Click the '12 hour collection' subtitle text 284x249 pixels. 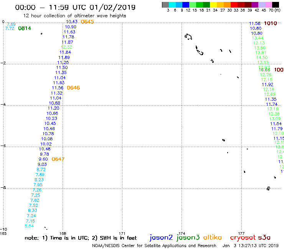[x=74, y=16]
